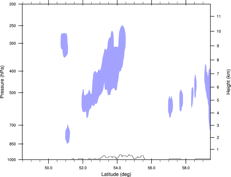
Task: Click the 50.0 latitude tick label
Action: 48,168
